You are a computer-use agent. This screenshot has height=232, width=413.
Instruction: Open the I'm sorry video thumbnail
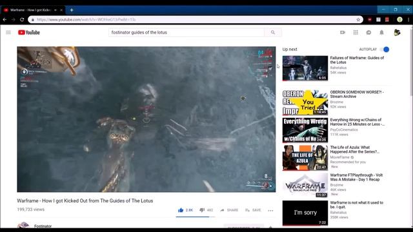[305, 213]
